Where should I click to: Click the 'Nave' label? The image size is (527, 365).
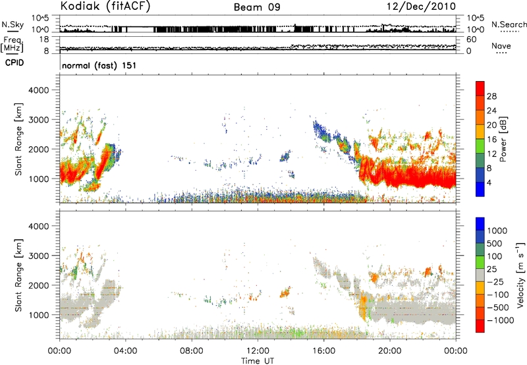[x=501, y=45]
